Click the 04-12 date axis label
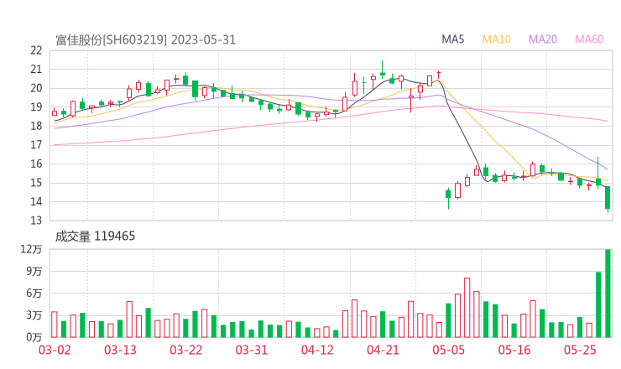The height and width of the screenshot is (369, 621). [x=317, y=350]
